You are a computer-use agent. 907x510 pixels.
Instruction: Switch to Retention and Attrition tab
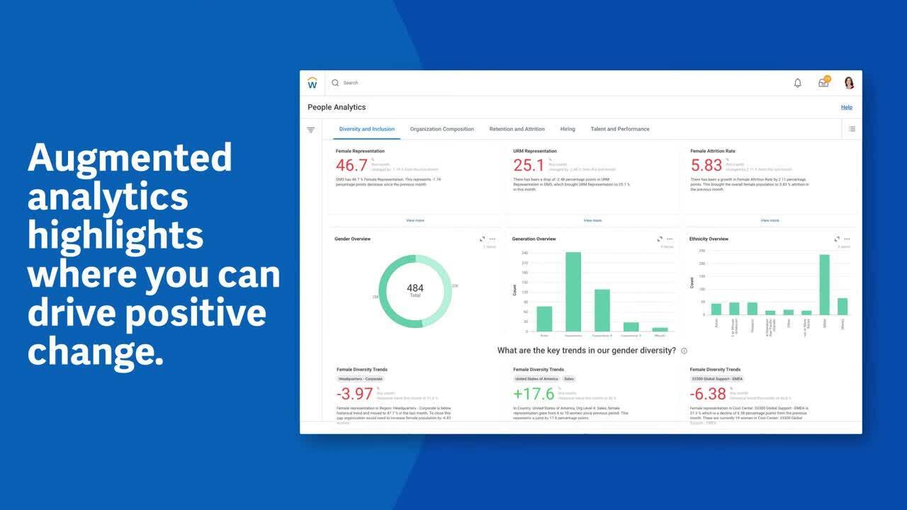point(517,129)
